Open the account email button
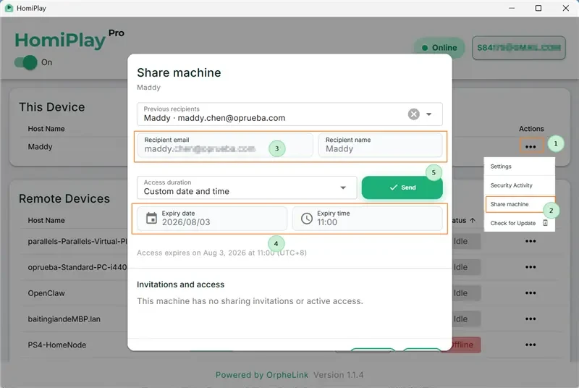 [518, 48]
